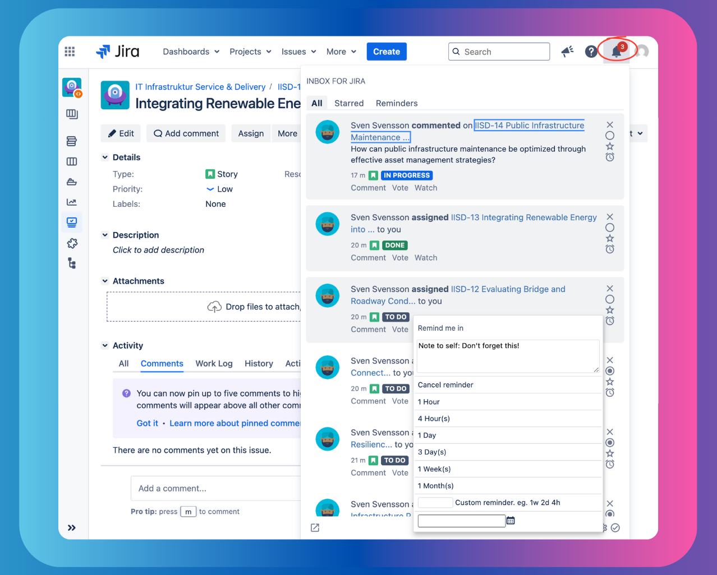Toggle read circle on the Connect... notification
This screenshot has width=717, height=575.
point(610,371)
